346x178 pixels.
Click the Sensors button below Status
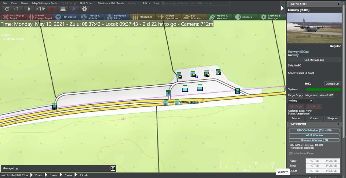(296, 118)
